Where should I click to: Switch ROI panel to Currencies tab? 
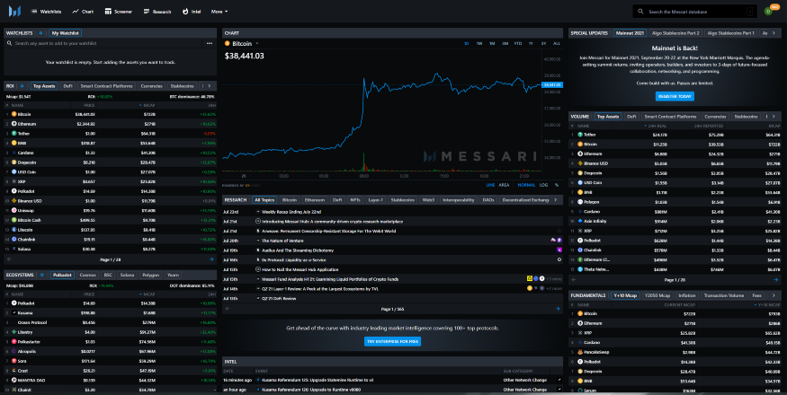152,86
